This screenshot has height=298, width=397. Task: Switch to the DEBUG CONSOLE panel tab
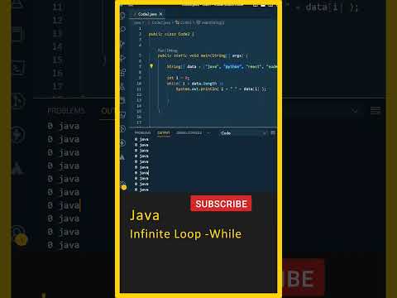[189, 132]
